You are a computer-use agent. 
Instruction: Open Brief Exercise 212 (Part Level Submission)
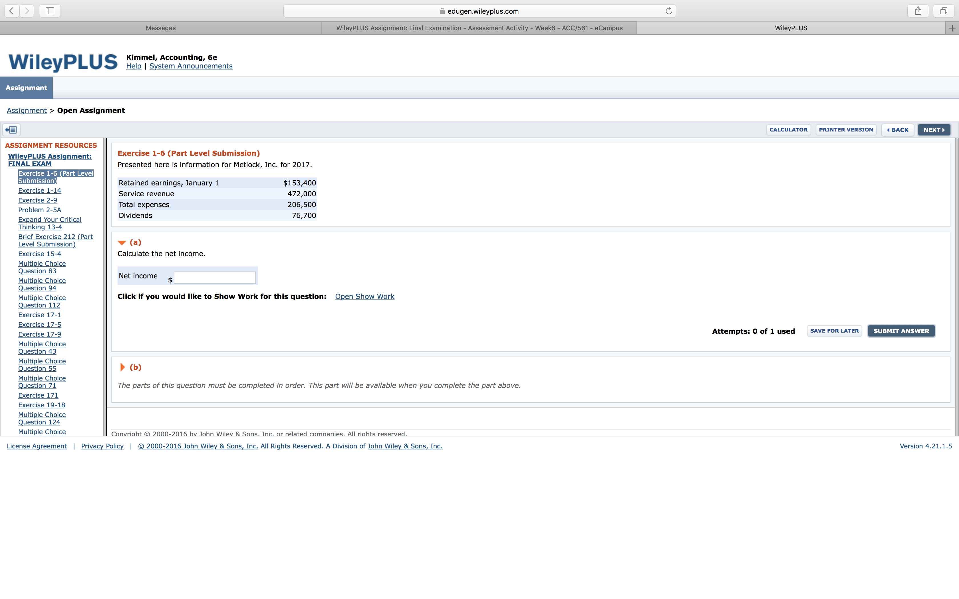[x=55, y=240]
